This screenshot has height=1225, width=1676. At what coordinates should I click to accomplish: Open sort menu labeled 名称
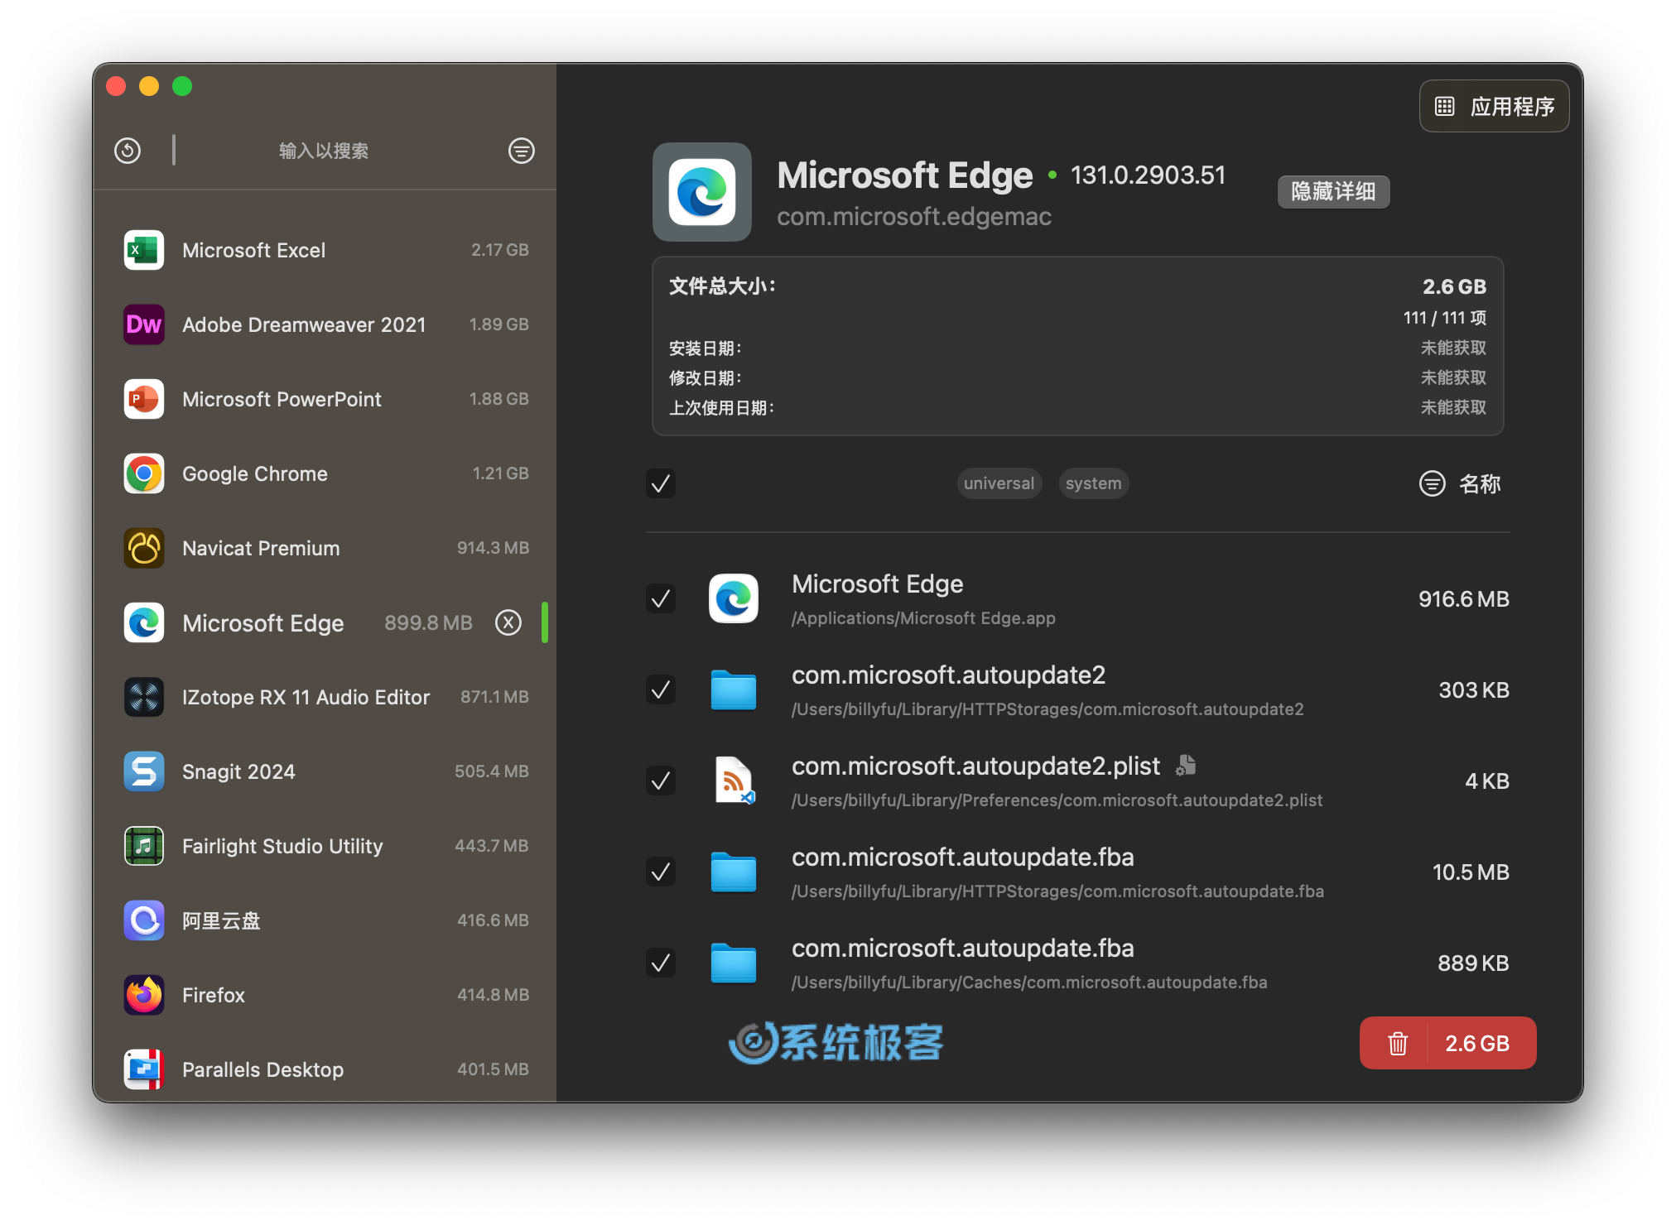tap(1460, 483)
